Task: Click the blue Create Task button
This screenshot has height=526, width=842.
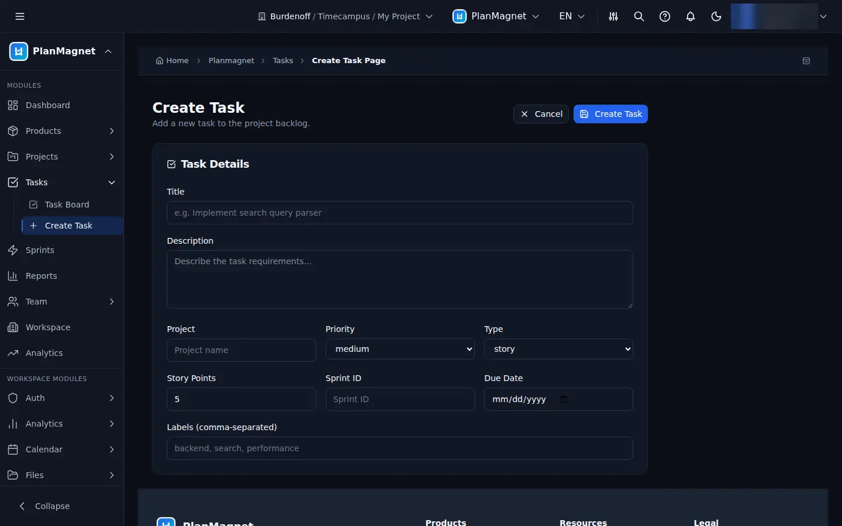Action: [610, 114]
